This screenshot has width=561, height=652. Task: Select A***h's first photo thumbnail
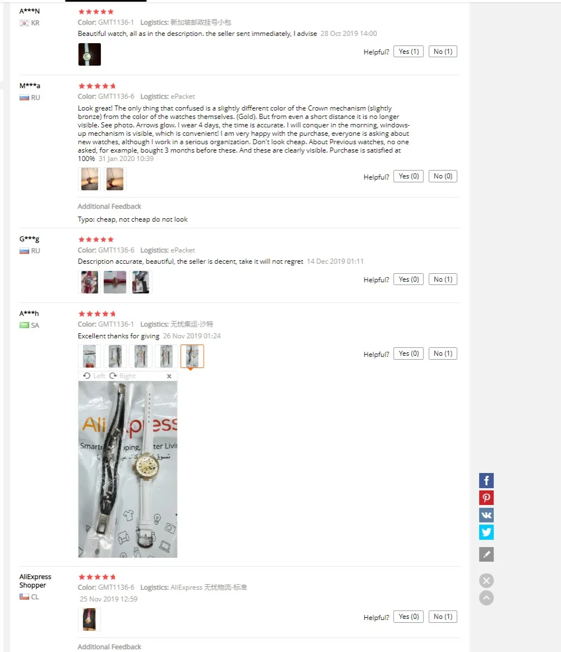coord(89,356)
